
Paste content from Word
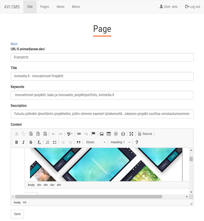(x=45, y=134)
